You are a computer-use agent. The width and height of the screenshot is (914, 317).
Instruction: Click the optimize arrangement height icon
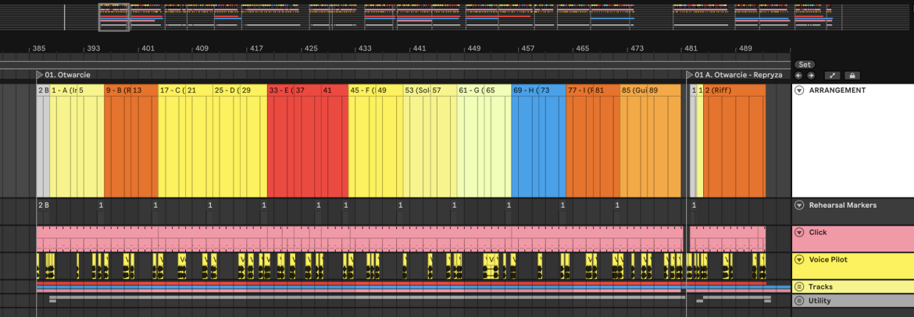tap(833, 76)
